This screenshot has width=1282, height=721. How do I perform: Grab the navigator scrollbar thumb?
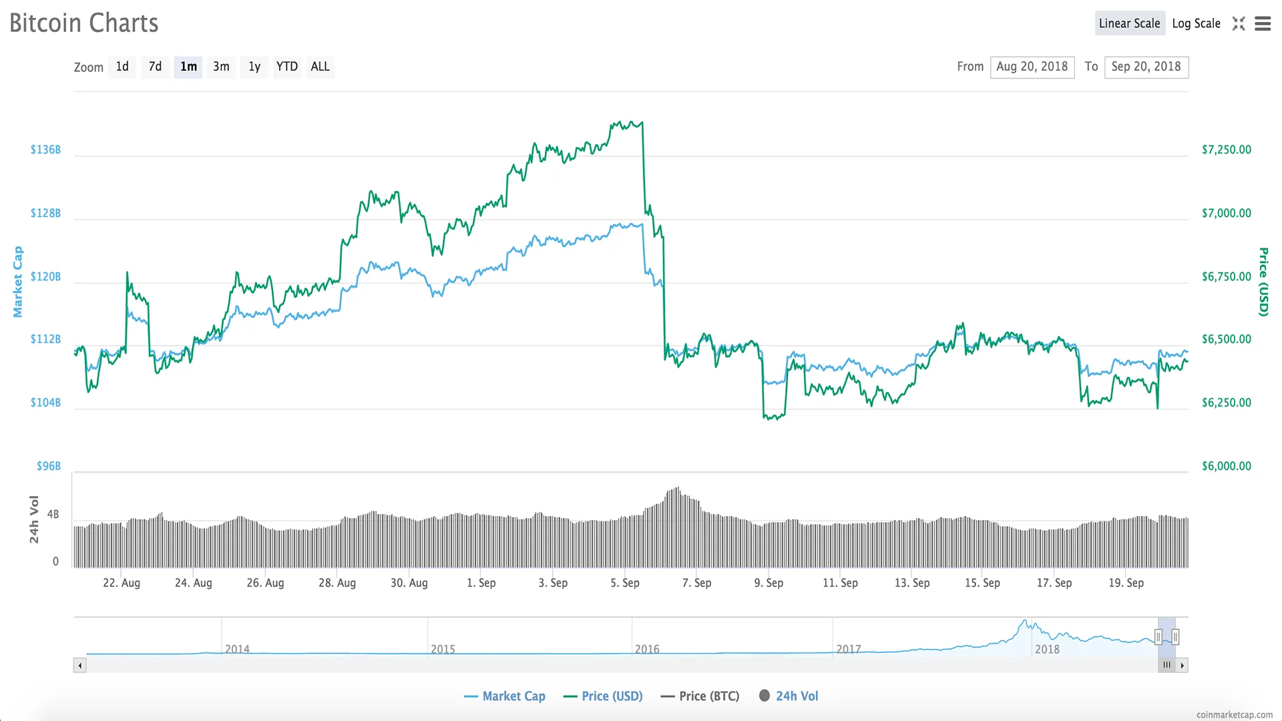pyautogui.click(x=1166, y=665)
